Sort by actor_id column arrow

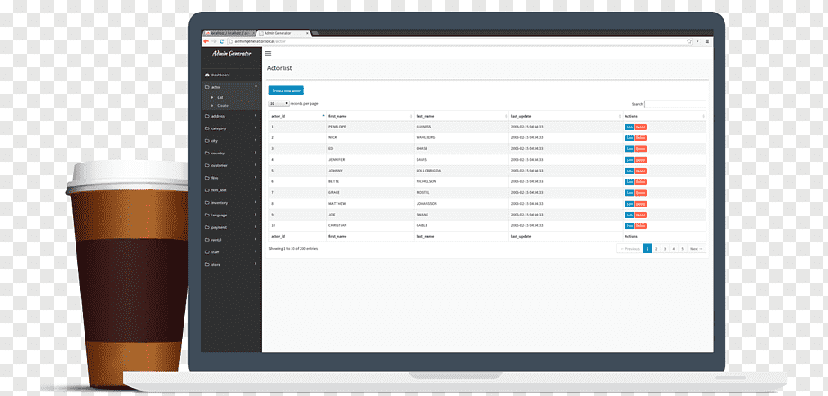pos(323,115)
